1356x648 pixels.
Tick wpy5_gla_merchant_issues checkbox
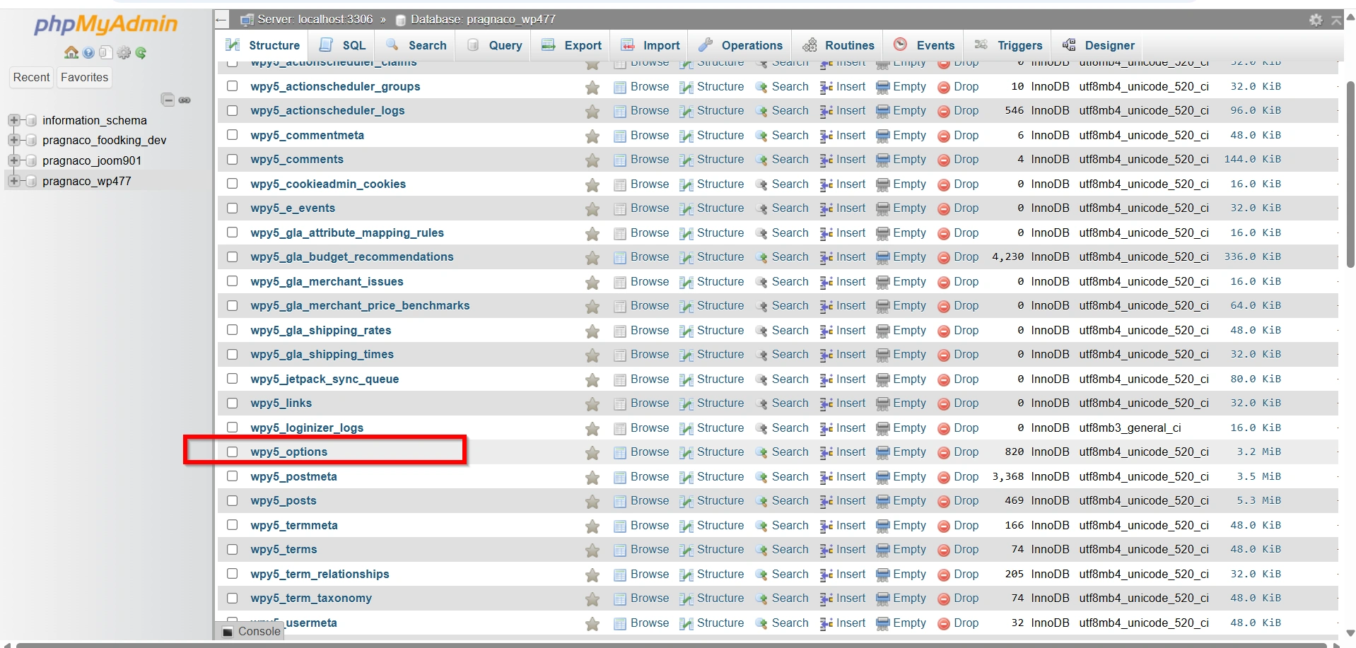point(232,281)
